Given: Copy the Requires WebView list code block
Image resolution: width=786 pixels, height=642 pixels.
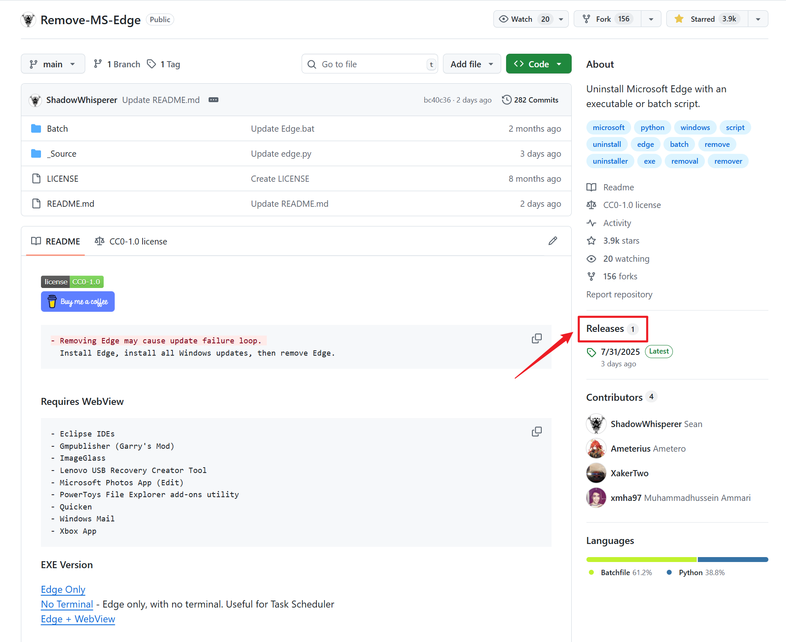Looking at the screenshot, I should click(x=536, y=432).
